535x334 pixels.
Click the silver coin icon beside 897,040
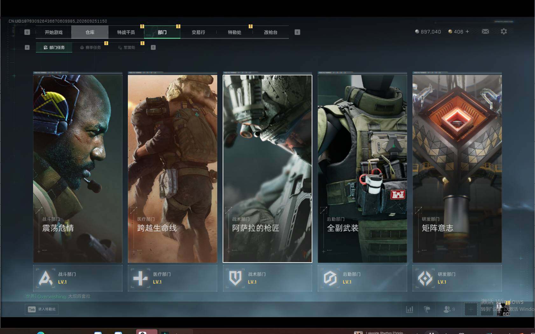coord(417,31)
